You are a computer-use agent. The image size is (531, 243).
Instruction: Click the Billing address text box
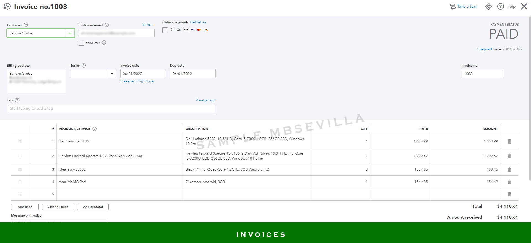[x=37, y=81]
